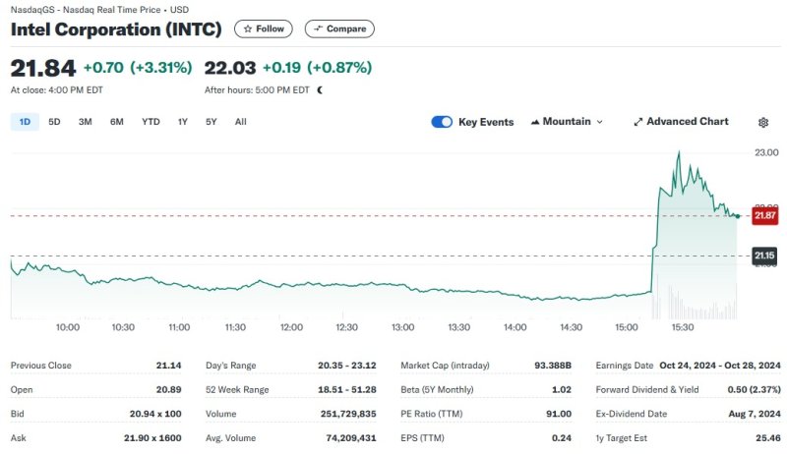Open the Advanced Chart link

point(687,122)
